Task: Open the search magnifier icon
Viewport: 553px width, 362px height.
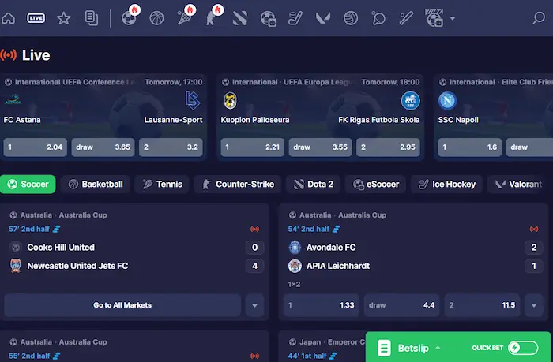Action: coord(539,17)
